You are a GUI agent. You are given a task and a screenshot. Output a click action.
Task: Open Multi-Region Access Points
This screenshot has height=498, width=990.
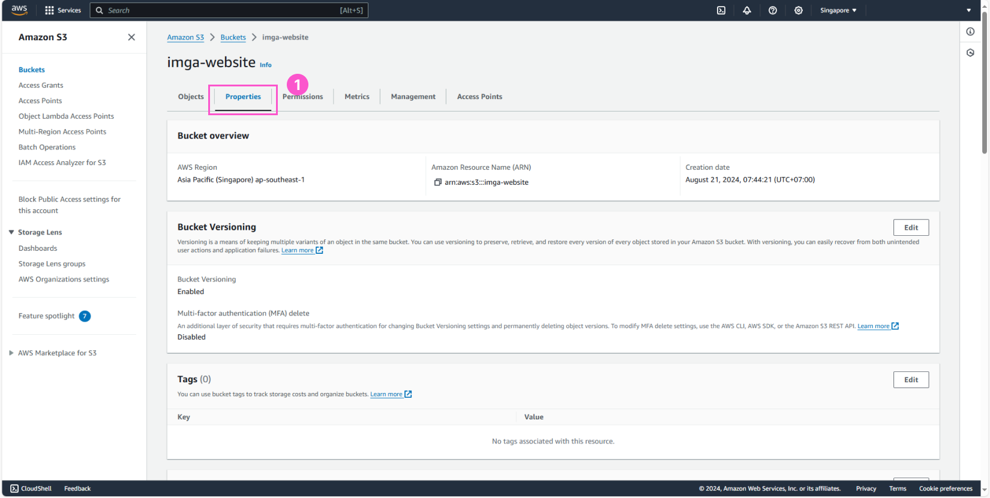click(62, 132)
